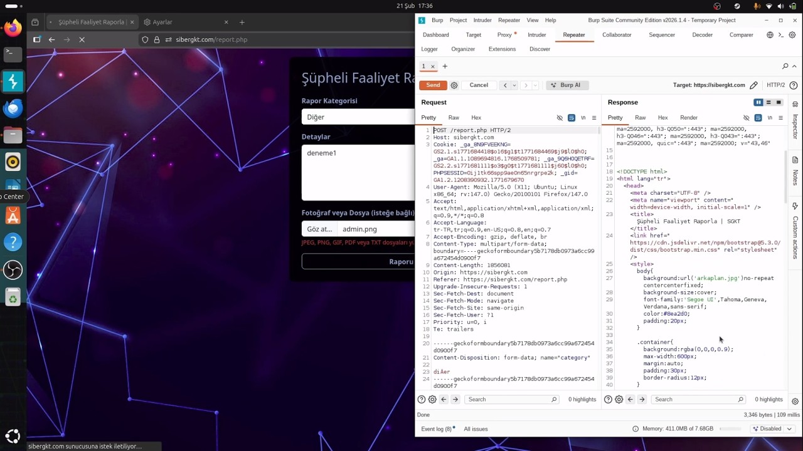Click Firefox address bar URL
803x451 pixels.
click(x=211, y=39)
